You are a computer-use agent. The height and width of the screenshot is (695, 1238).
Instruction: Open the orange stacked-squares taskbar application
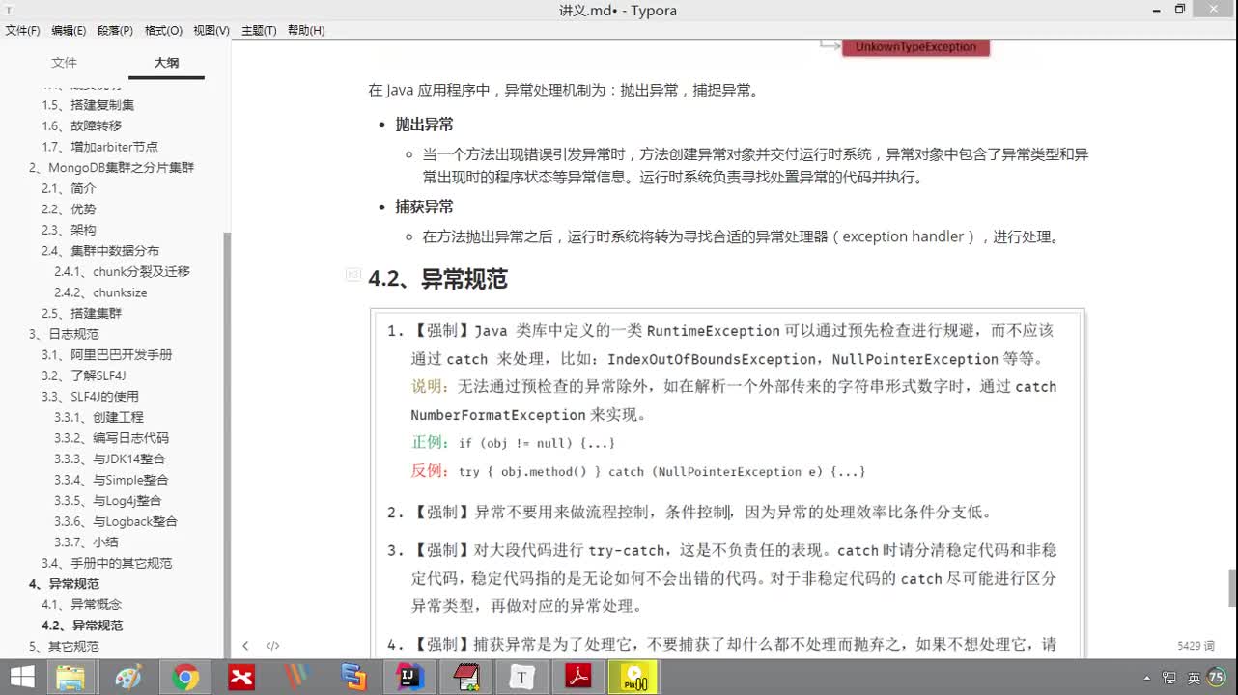(353, 678)
